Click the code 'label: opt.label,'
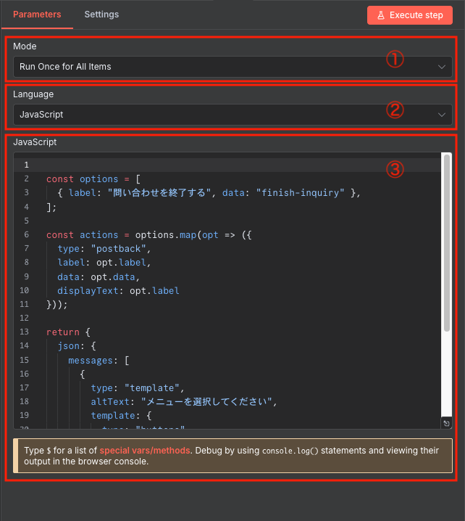Image resolution: width=465 pixels, height=521 pixels. coord(104,263)
